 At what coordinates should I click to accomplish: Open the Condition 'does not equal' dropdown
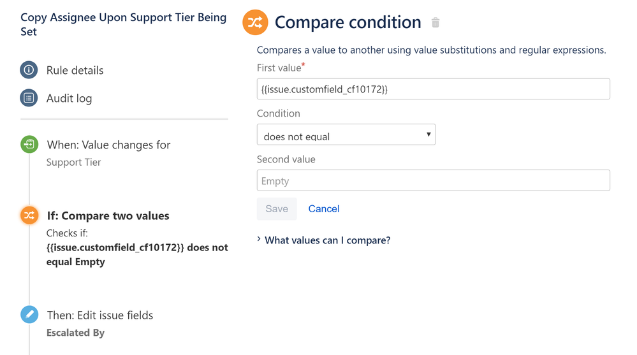point(346,135)
